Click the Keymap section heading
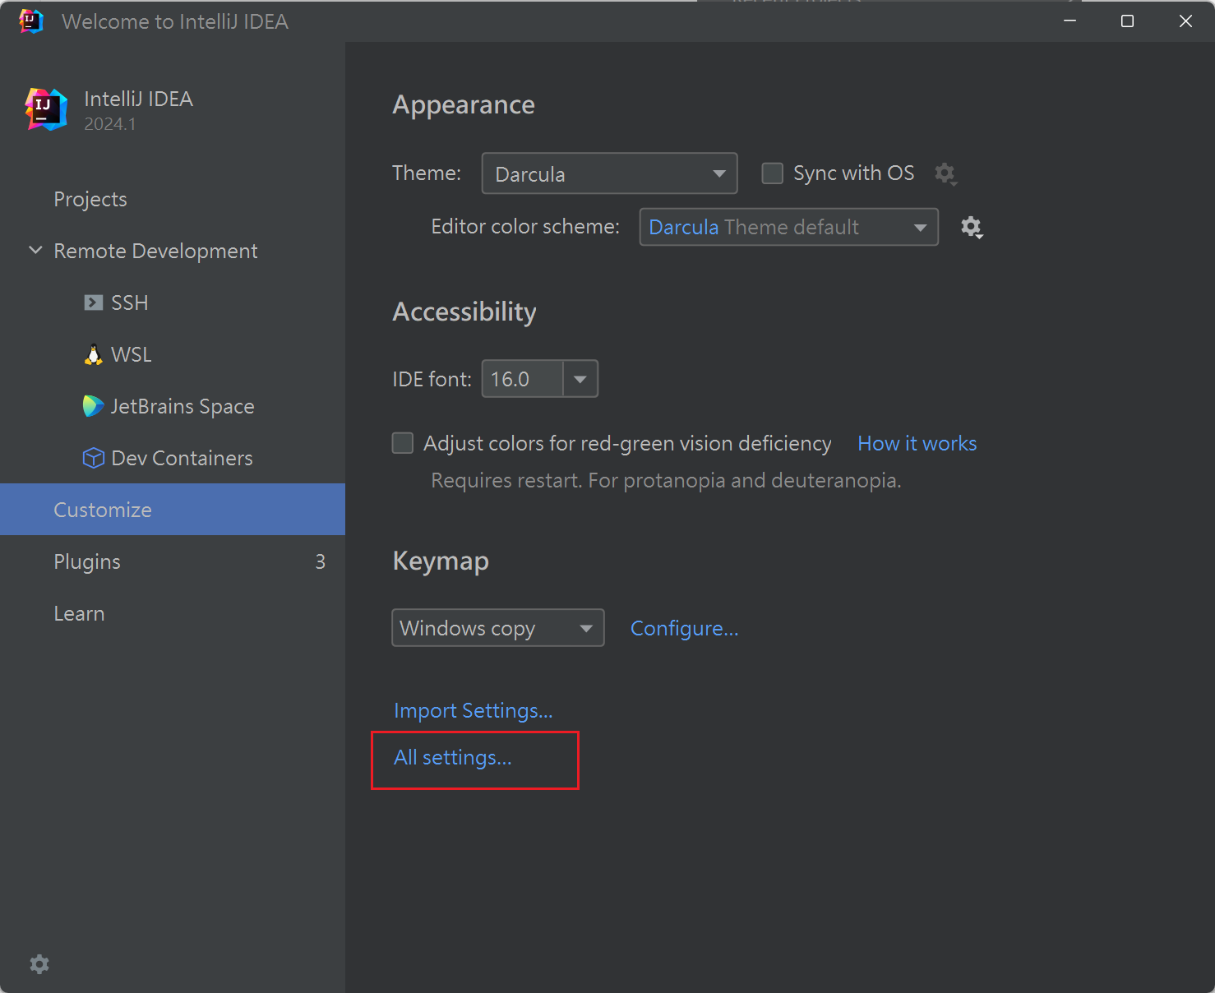1215x993 pixels. click(x=441, y=561)
